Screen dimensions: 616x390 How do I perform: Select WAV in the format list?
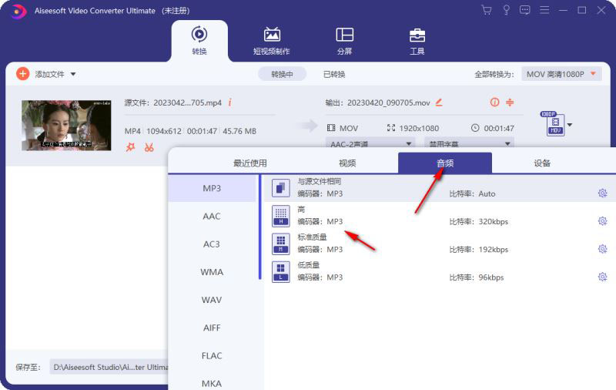pyautogui.click(x=212, y=300)
